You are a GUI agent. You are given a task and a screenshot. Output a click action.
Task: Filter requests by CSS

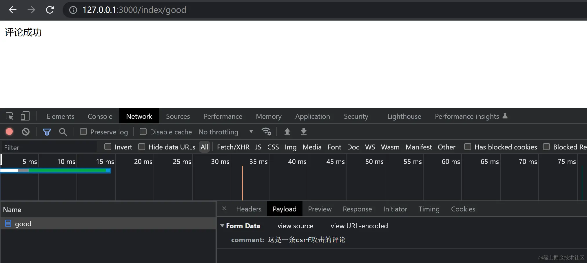pos(273,147)
